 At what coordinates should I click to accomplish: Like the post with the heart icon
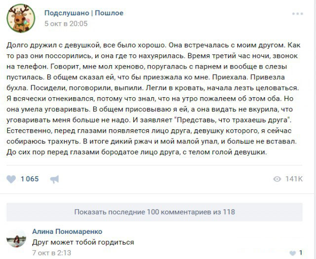tap(11, 179)
